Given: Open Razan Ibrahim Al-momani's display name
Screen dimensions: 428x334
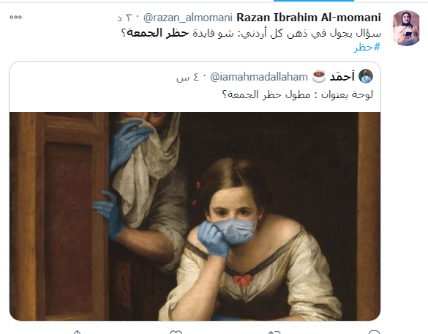Looking at the screenshot, I should click(309, 18).
